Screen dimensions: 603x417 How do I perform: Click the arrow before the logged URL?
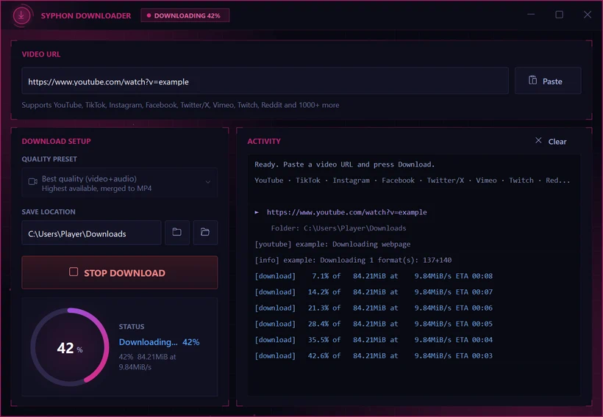pos(257,212)
